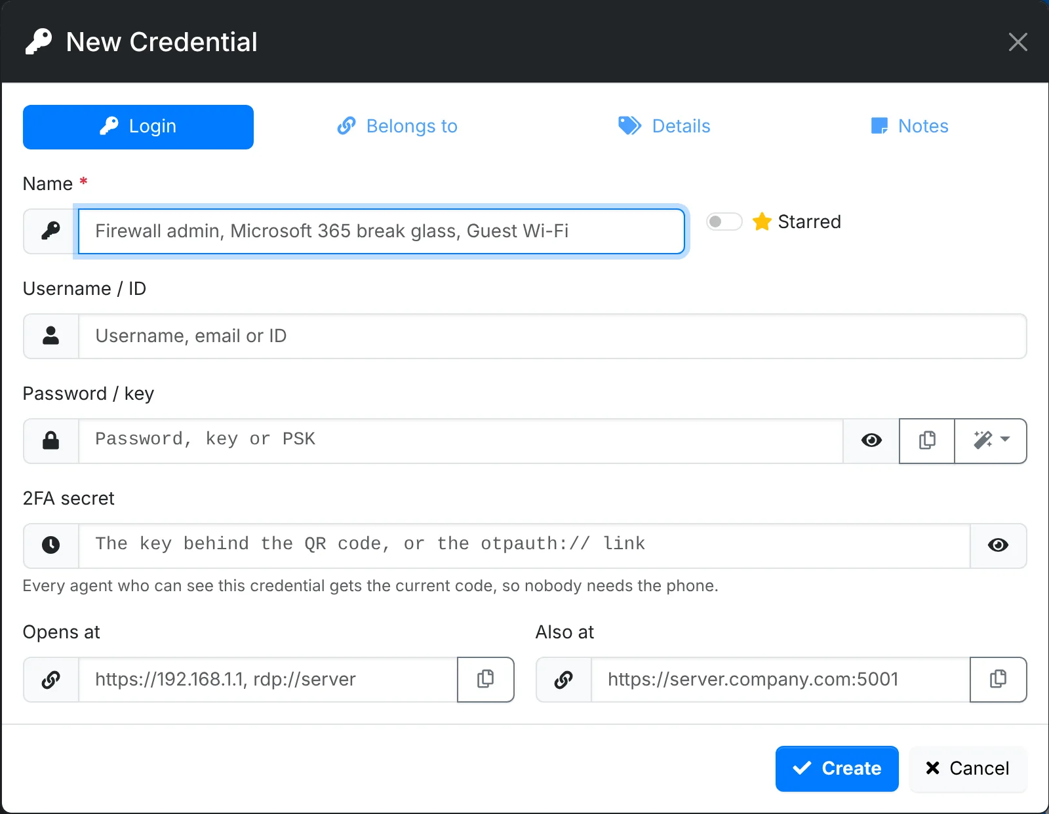Copy the Also at URL
Image resolution: width=1049 pixels, height=814 pixels.
pyautogui.click(x=998, y=680)
